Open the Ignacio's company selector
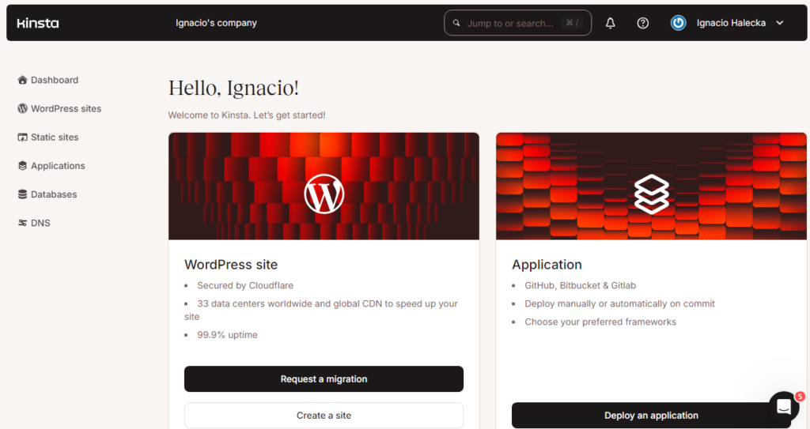The image size is (810, 429). click(x=216, y=23)
